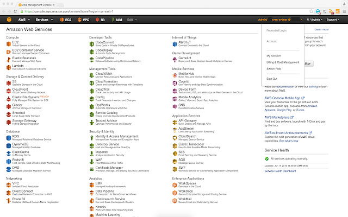Viewport: 348px width, 217px height.
Task: Open the DynamoDB service icon
Action: coord(9,146)
